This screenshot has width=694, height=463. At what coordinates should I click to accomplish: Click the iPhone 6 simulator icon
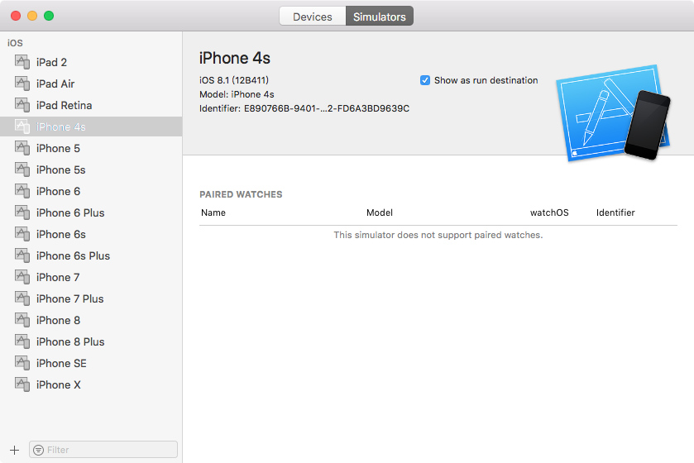coord(22,191)
